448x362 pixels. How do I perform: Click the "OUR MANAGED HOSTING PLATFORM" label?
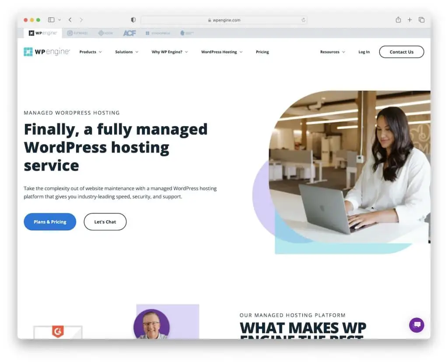[x=293, y=315]
